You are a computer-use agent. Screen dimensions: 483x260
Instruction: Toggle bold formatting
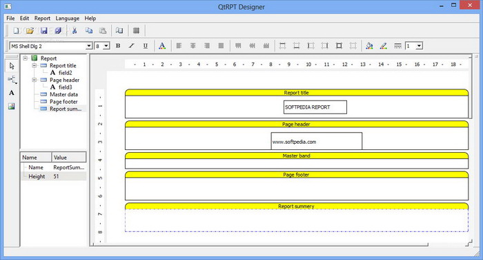[118, 45]
